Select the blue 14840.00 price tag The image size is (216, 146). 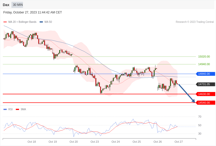pyautogui.click(x=206, y=74)
